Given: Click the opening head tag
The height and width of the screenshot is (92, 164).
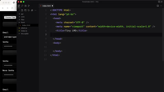Looking at the screenshot, I should coord(57,18).
